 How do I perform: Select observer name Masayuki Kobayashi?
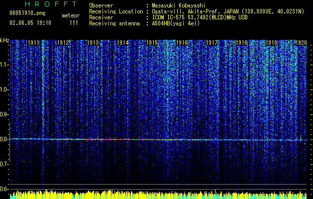click(x=178, y=5)
